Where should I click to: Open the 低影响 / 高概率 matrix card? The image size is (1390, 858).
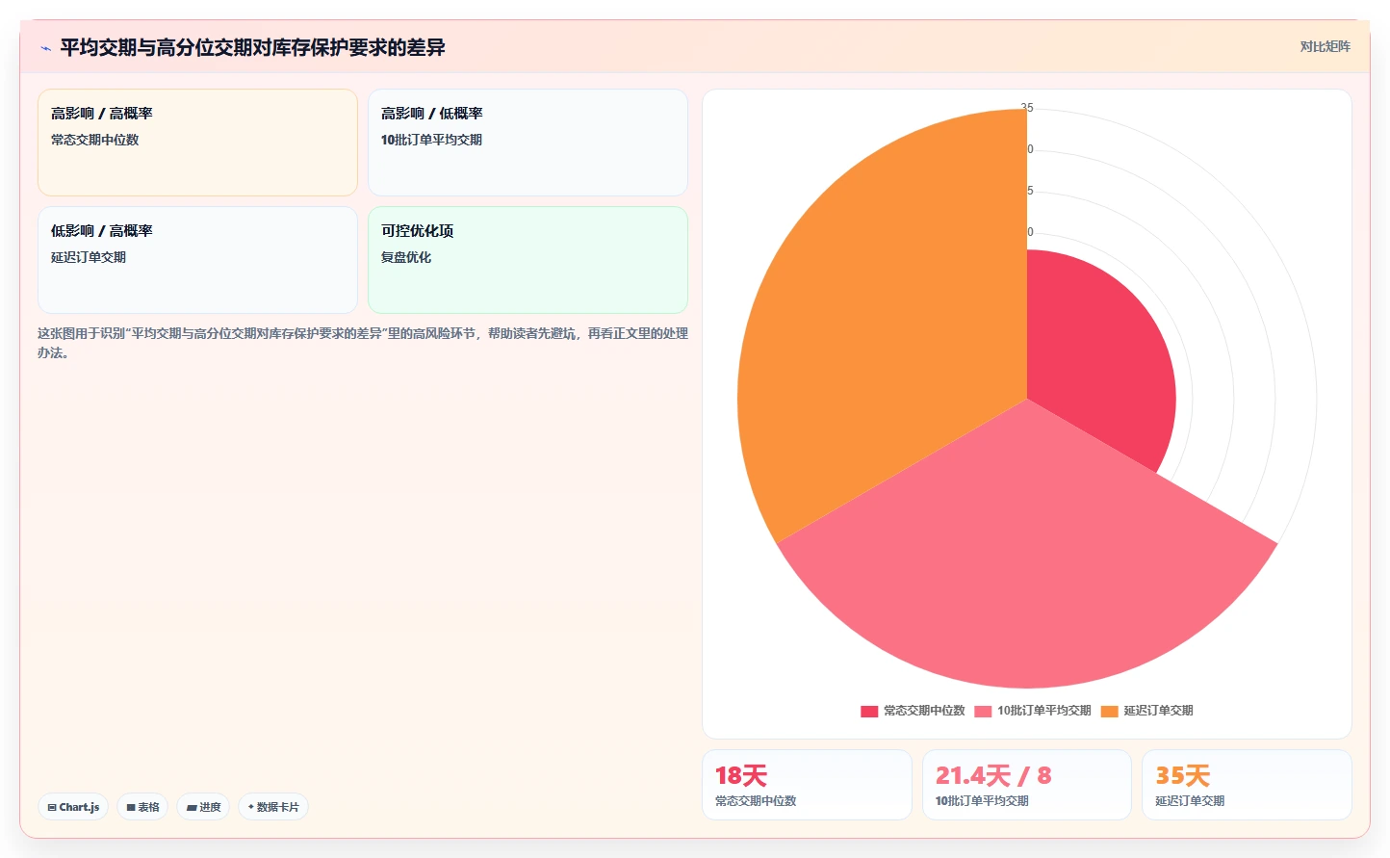[x=197, y=260]
